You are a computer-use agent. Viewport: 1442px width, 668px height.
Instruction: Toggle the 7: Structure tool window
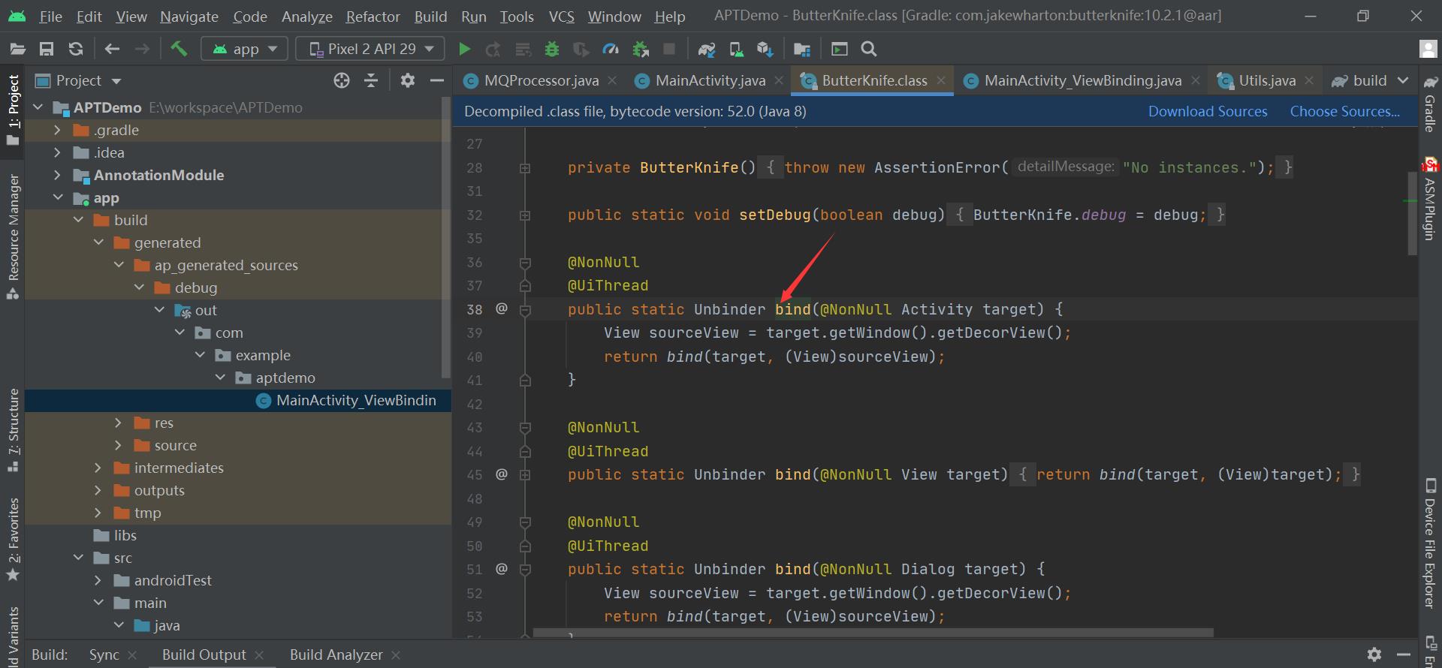13,430
